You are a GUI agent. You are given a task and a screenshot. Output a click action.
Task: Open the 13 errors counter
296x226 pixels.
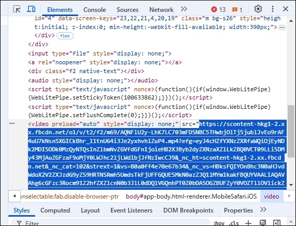coord(218,9)
